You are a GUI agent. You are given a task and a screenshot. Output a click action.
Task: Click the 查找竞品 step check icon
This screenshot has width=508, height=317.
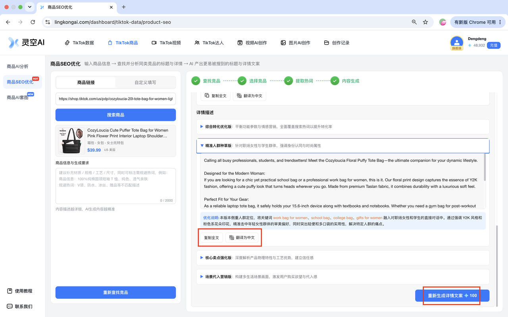[196, 81]
